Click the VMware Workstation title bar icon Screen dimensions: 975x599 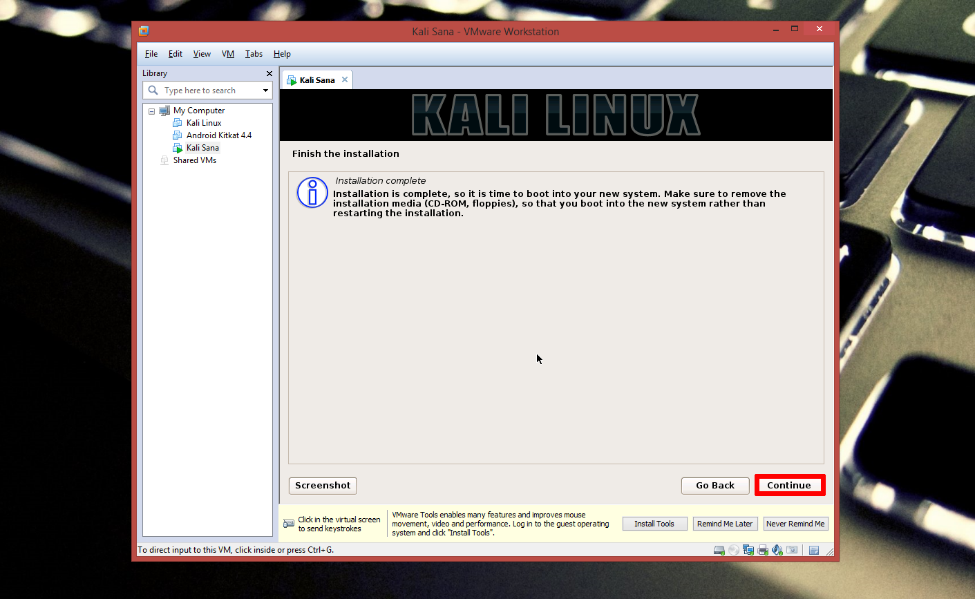click(144, 31)
